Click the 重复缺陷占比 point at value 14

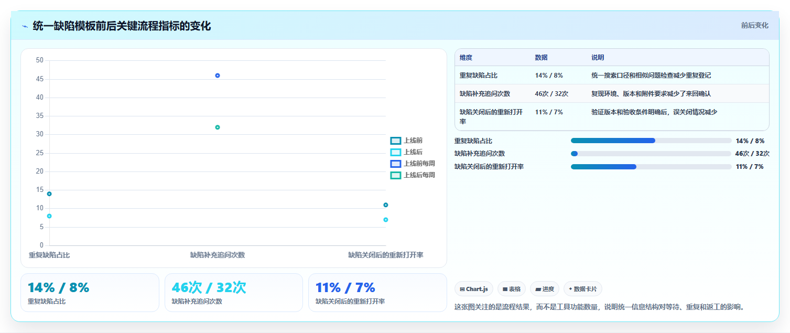click(49, 194)
